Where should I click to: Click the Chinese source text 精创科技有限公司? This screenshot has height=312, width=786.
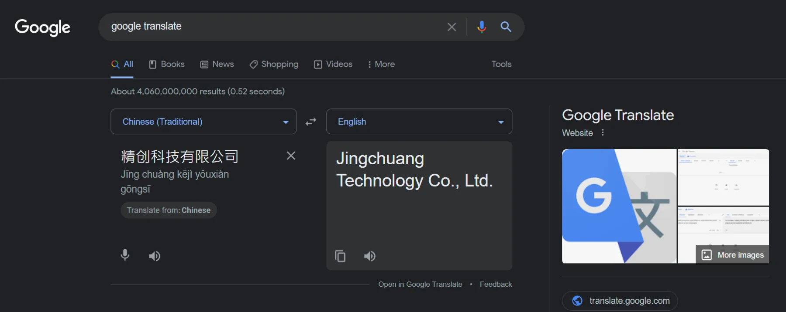point(180,156)
